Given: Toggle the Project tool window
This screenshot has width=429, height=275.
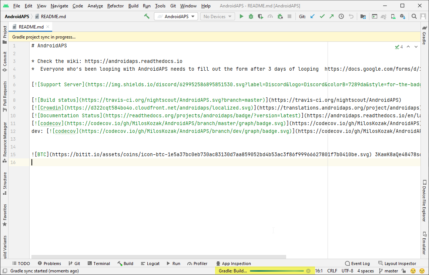Looking at the screenshot, I should pos(5,35).
